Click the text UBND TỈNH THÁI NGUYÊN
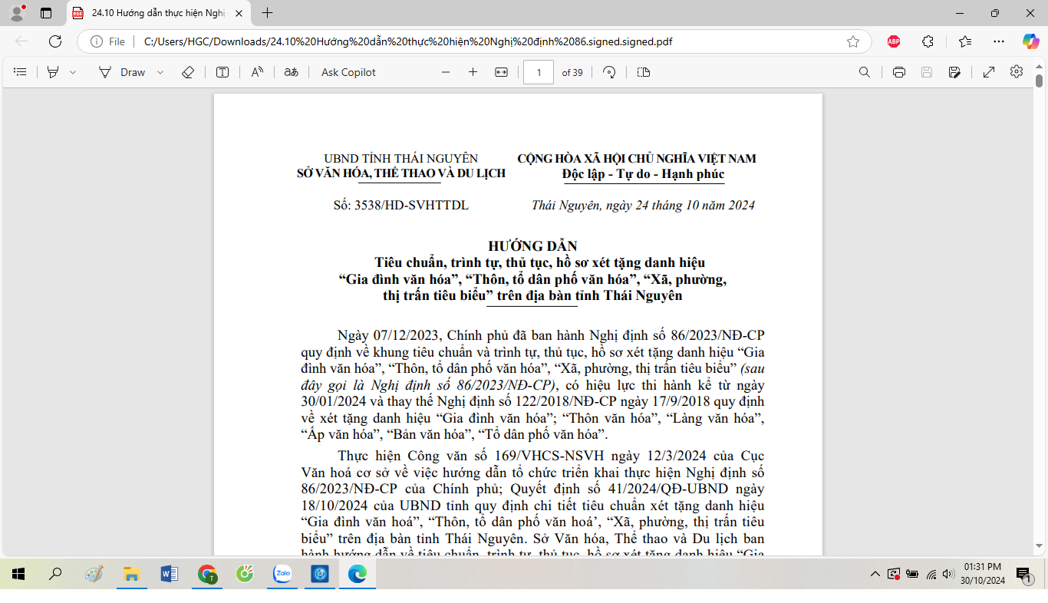Screen dimensions: 1048x603 pos(400,159)
